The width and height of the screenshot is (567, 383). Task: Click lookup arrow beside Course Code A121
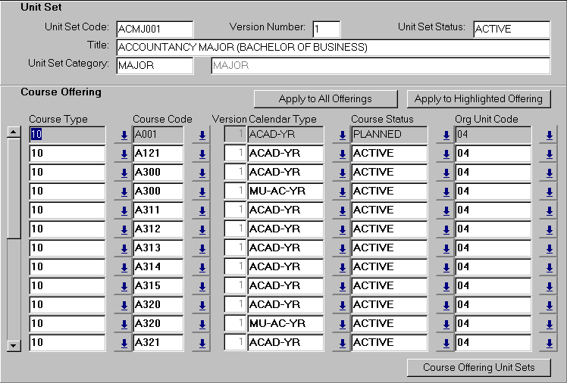(x=202, y=154)
